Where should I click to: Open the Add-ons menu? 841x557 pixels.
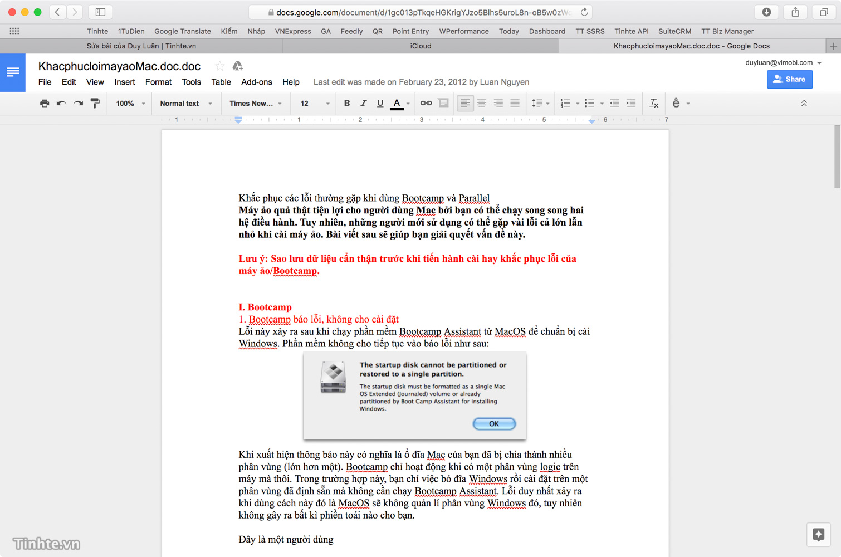pos(257,82)
